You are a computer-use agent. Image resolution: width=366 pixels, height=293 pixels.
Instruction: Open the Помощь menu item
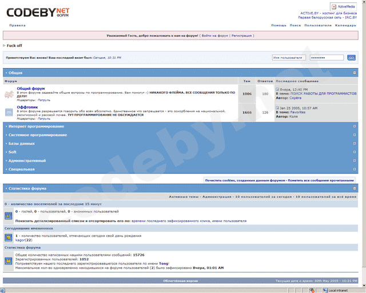pyautogui.click(x=279, y=25)
